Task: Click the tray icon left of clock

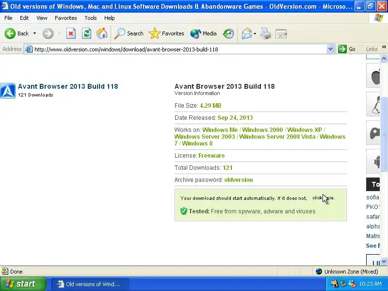Action: point(352,284)
